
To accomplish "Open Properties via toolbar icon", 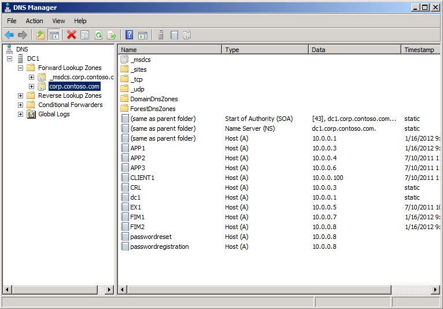I will 85,35.
